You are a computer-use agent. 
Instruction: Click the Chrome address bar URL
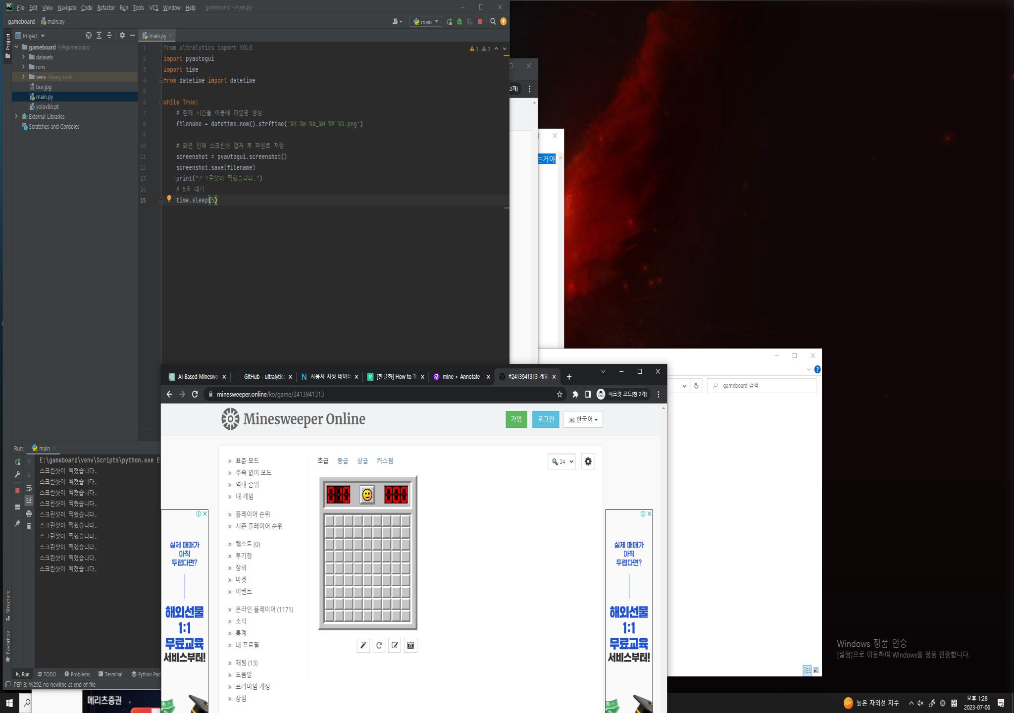270,394
